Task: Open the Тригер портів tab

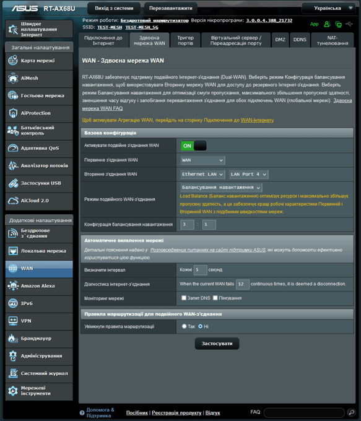Action: (185, 40)
